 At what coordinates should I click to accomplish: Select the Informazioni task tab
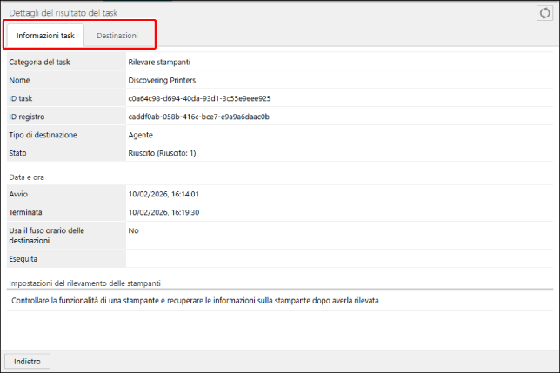pos(45,36)
